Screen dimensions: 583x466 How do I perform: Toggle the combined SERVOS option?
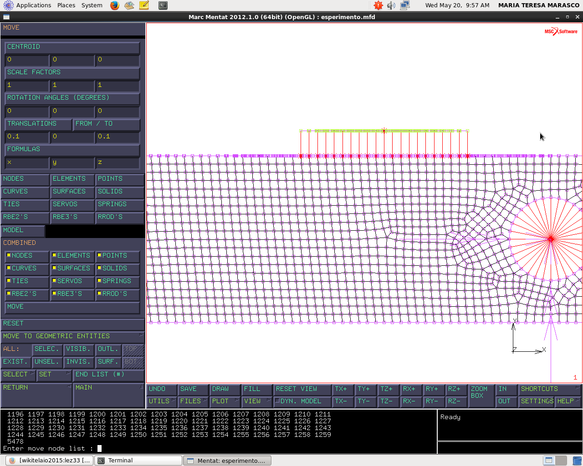point(72,281)
